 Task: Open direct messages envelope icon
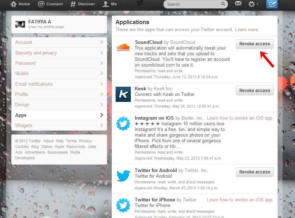pos(238,4)
